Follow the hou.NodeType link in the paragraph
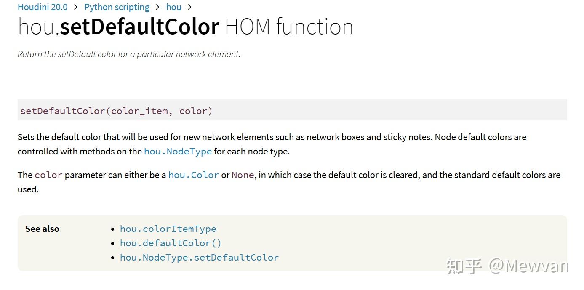The width and height of the screenshot is (584, 290). coord(178,152)
